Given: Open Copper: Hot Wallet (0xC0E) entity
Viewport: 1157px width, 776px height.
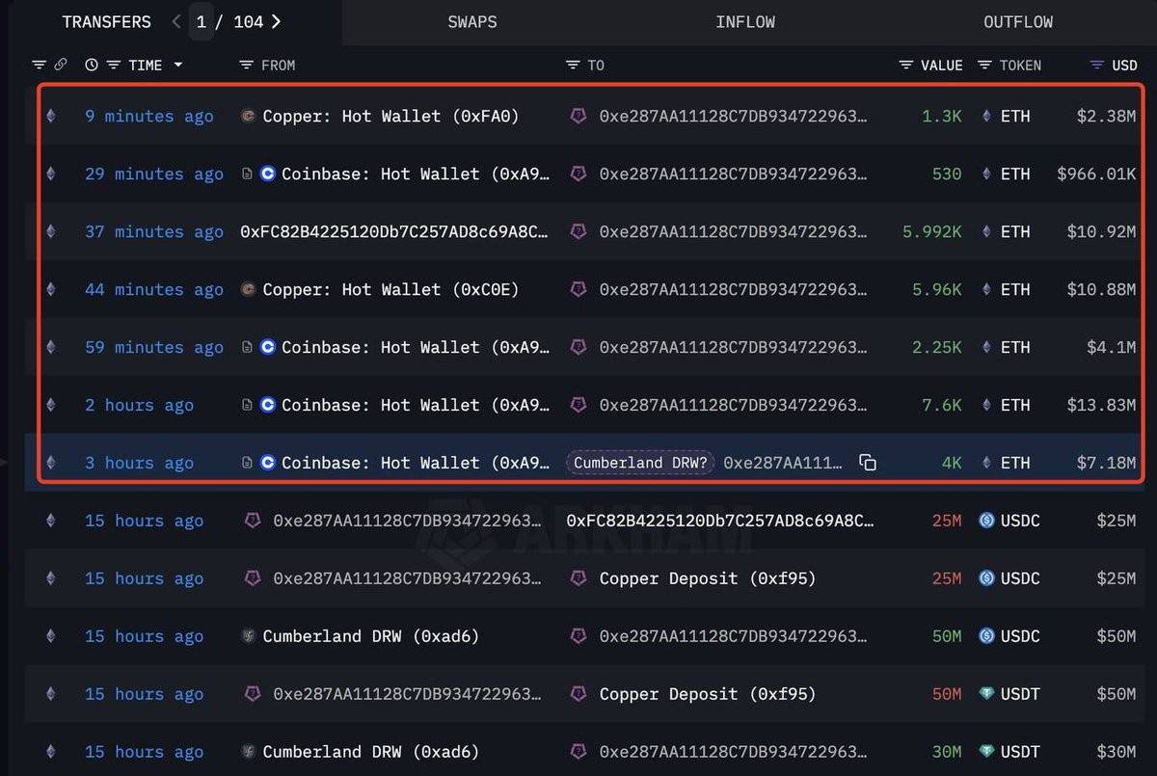Looking at the screenshot, I should 390,289.
